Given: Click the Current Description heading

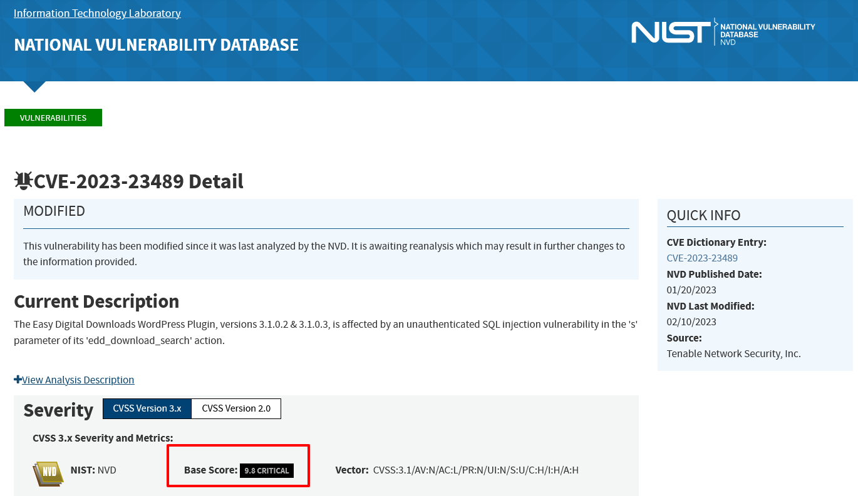Looking at the screenshot, I should 96,301.
